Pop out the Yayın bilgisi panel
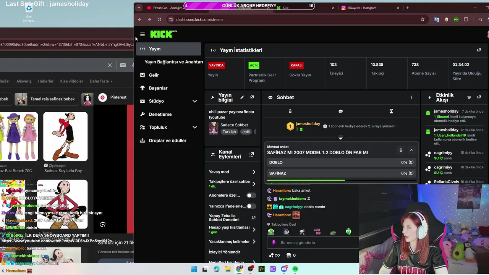This screenshot has height=275, width=489. point(251,97)
